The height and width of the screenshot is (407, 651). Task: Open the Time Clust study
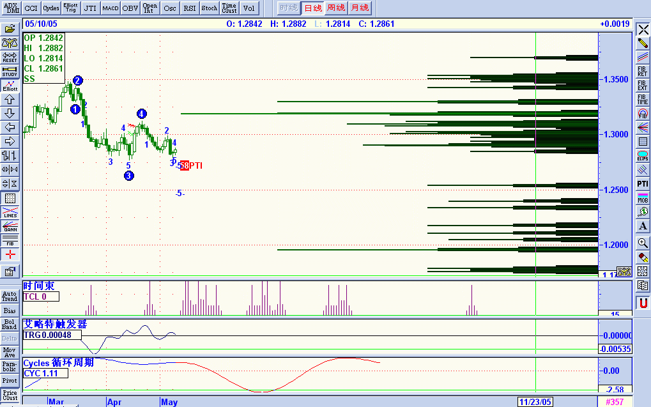[x=229, y=8]
